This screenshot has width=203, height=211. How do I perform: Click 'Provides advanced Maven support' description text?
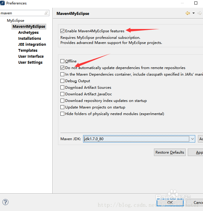[111, 43]
